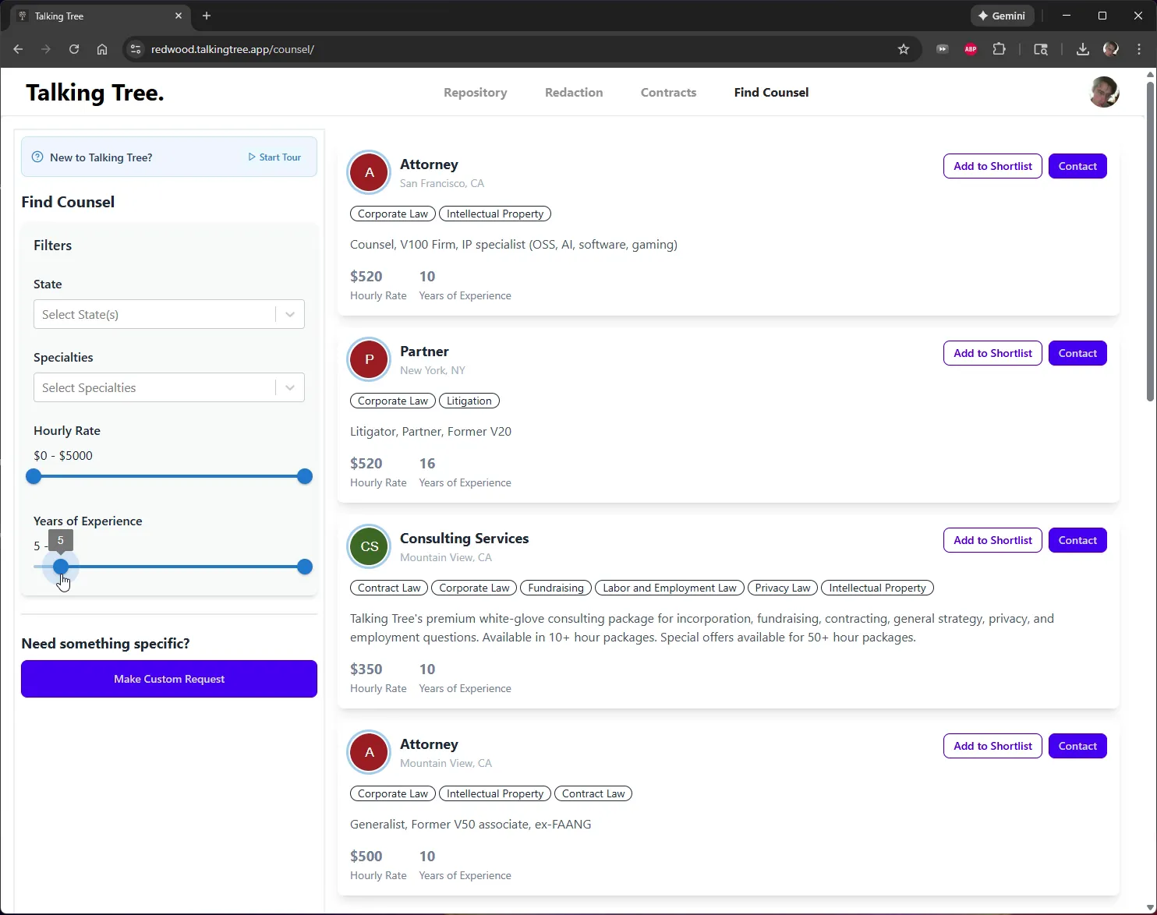The image size is (1157, 915).
Task: Add Mountain View Attorney to shortlist
Action: coord(992,746)
